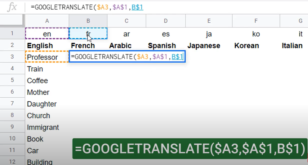Select row 4 header
This screenshot has width=308, height=165.
point(12,68)
